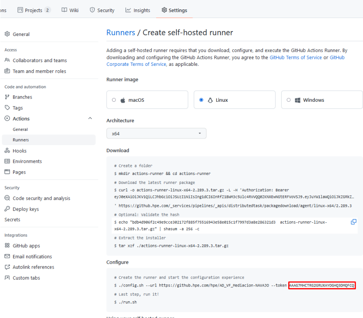Click the tar xzf extract command
This screenshot has width=363, height=318.
[x=171, y=246]
